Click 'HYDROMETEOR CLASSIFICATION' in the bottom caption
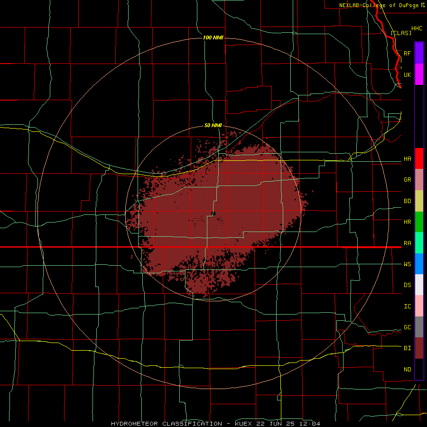This screenshot has width=427, height=427. point(167,424)
